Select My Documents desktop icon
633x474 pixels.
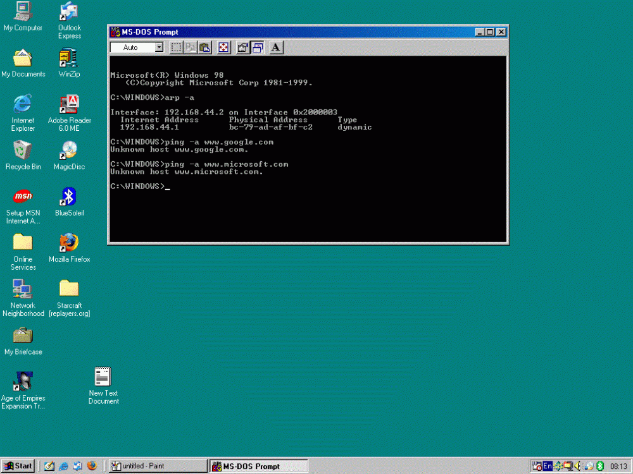tap(23, 63)
